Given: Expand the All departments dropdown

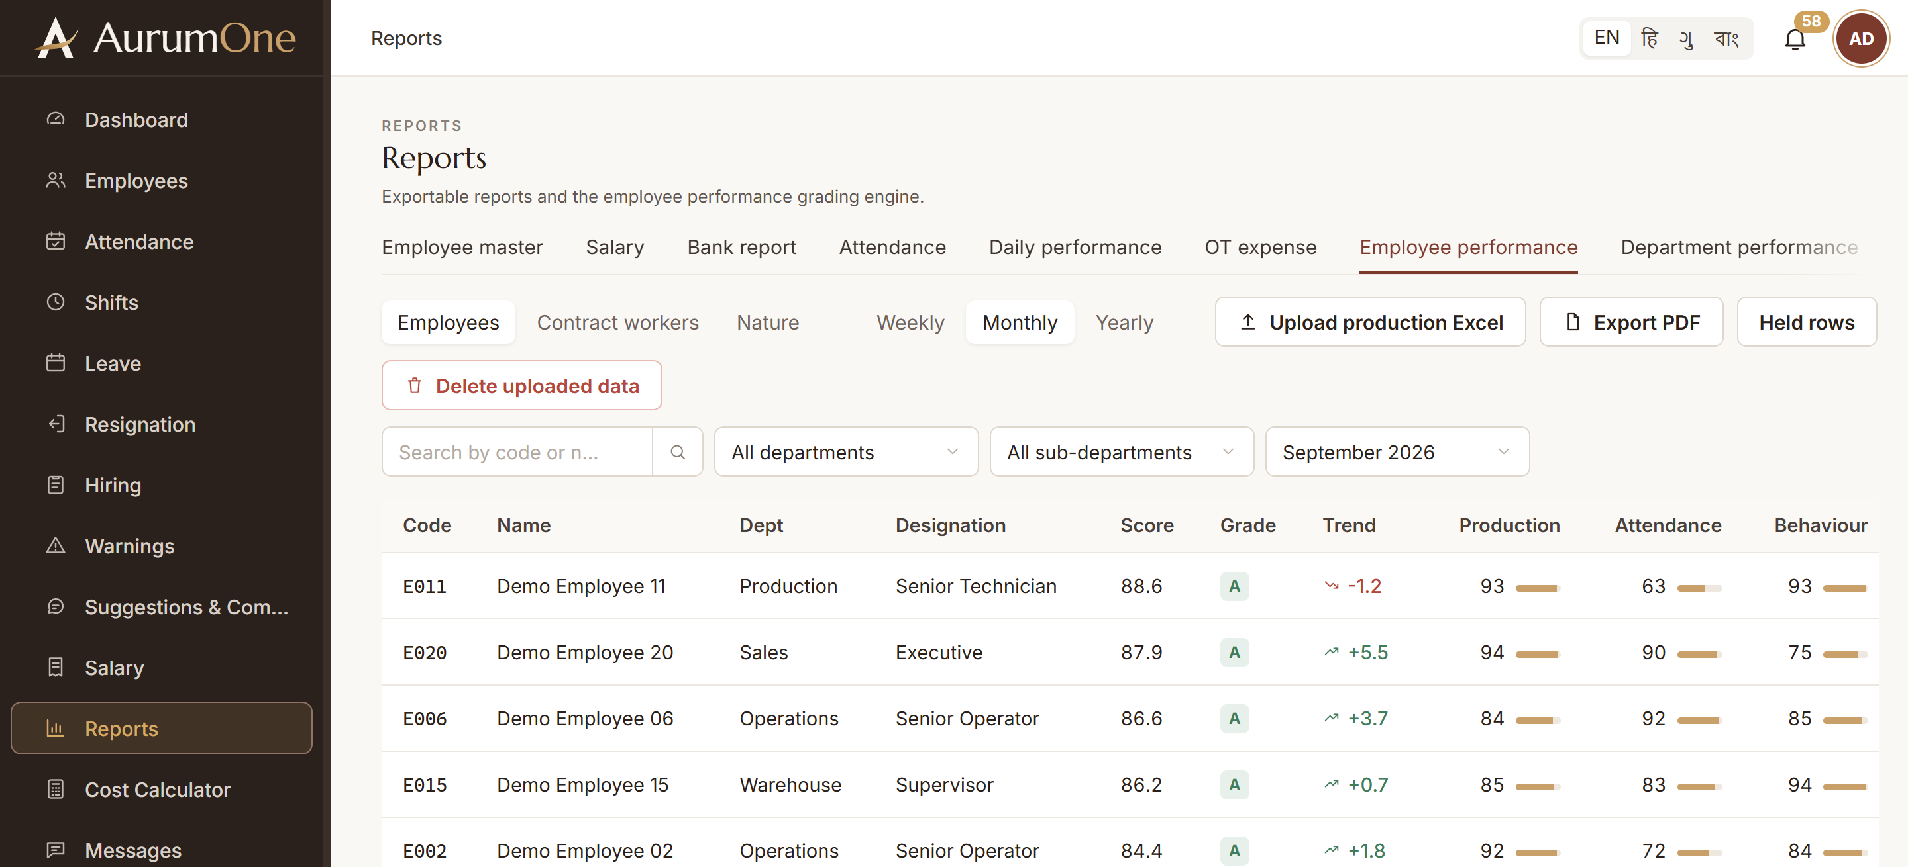Looking at the screenshot, I should (x=846, y=451).
